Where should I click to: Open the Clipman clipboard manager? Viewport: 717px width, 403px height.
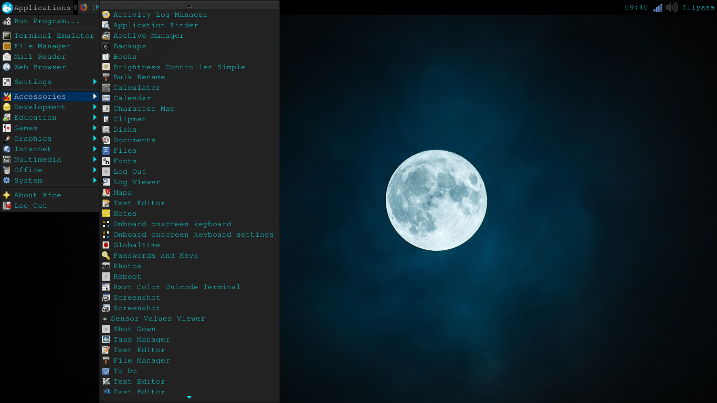(130, 119)
